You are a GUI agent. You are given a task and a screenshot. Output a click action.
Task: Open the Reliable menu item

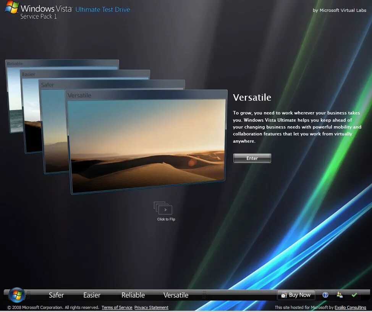click(x=133, y=295)
